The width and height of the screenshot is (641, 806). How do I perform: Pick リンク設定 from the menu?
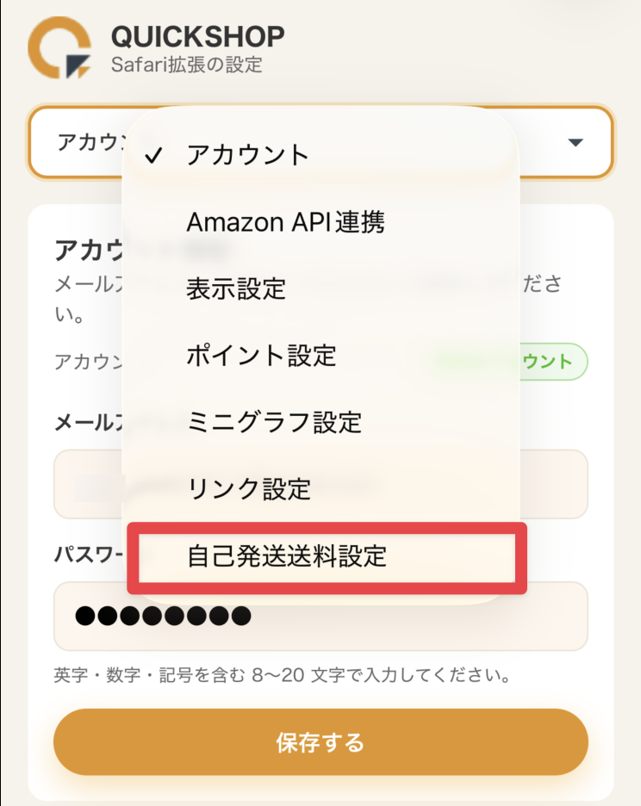pos(248,489)
